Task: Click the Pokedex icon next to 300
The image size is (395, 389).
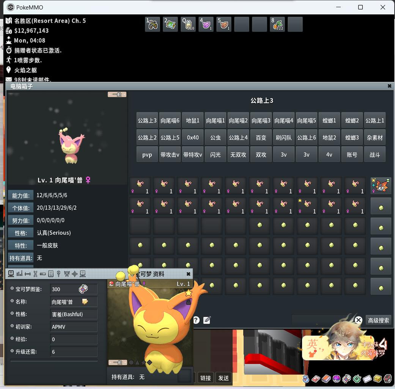Action: [x=83, y=289]
